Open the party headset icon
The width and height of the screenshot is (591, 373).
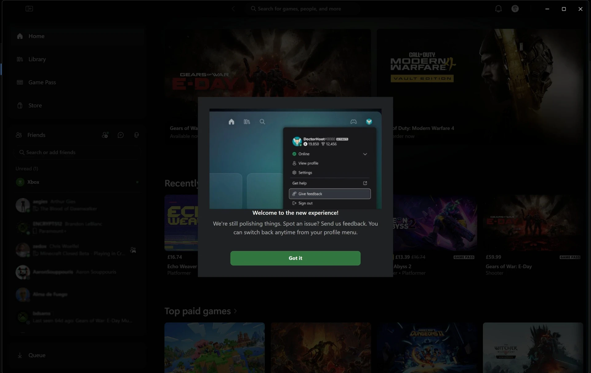coord(136,135)
